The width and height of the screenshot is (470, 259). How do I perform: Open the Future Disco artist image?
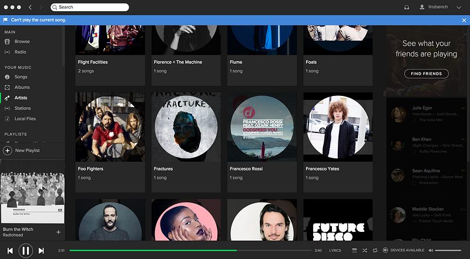coord(338,220)
